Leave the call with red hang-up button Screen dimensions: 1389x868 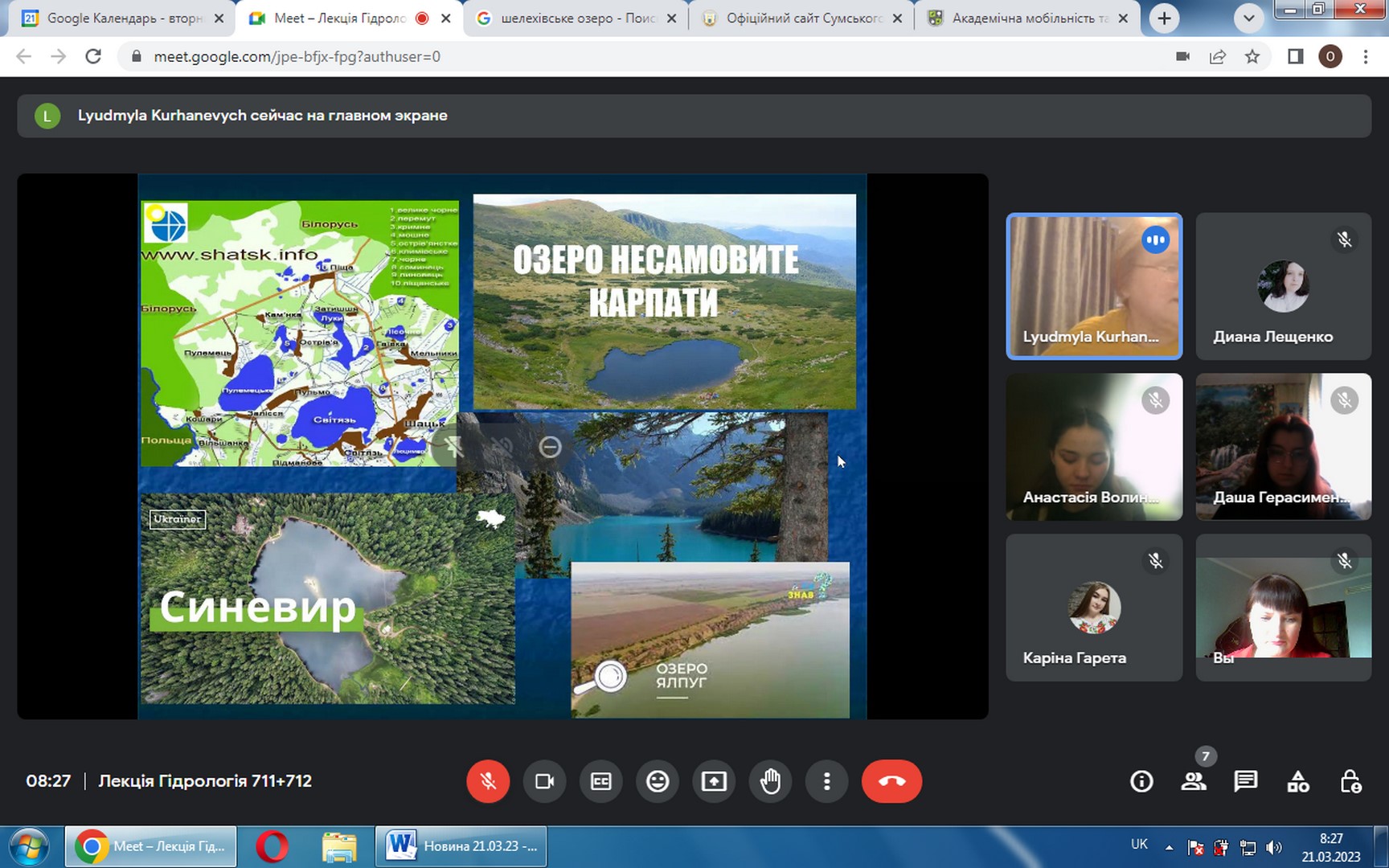(x=891, y=781)
